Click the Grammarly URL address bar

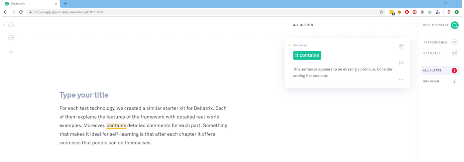click(206, 12)
